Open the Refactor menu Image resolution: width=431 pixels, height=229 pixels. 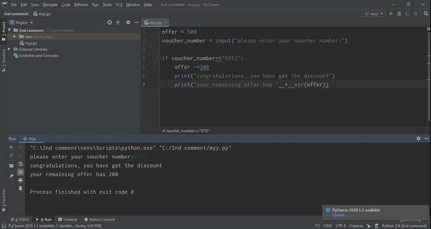[x=81, y=4]
